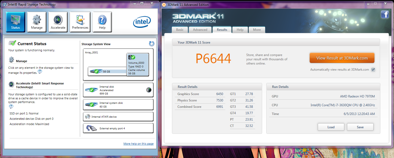Select the Internal ATAPI device
The height and width of the screenshot is (158, 394).
click(118, 117)
